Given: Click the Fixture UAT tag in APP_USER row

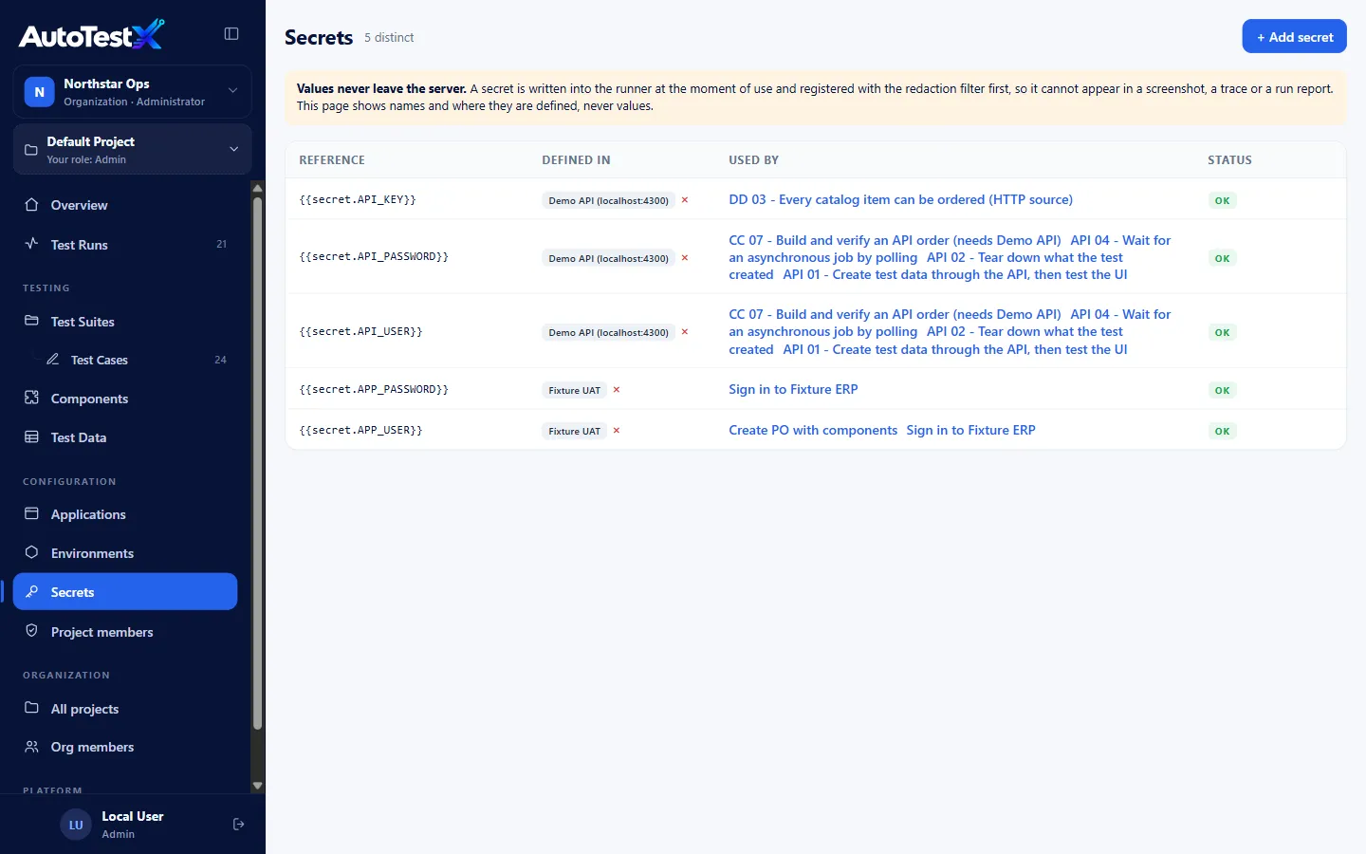Looking at the screenshot, I should [x=575, y=431].
